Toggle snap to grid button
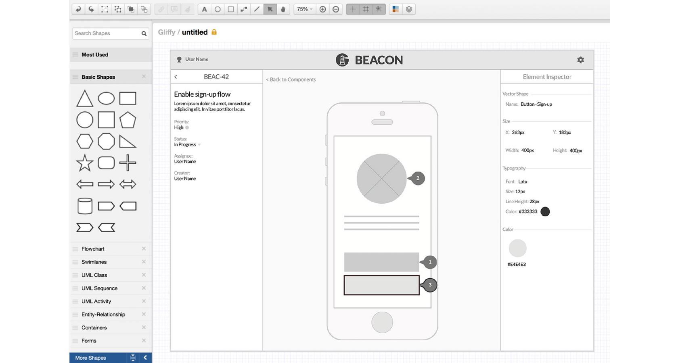Screen dimensions: 678x363 [x=379, y=9]
